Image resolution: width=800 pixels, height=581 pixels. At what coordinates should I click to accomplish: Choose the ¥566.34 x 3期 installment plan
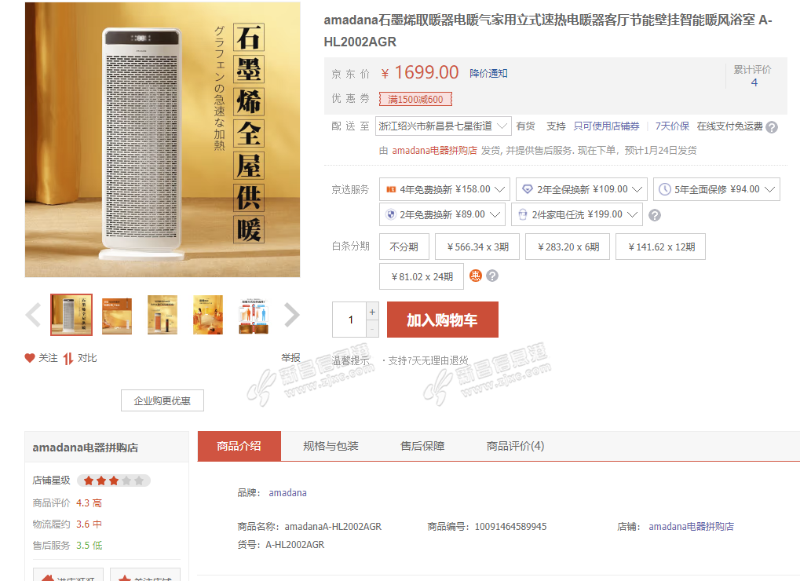coord(477,247)
